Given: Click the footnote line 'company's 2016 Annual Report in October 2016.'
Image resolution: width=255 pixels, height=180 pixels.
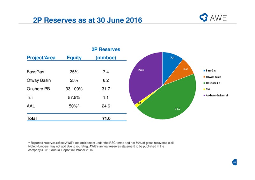Looking at the screenshot, I should (x=61, y=150).
